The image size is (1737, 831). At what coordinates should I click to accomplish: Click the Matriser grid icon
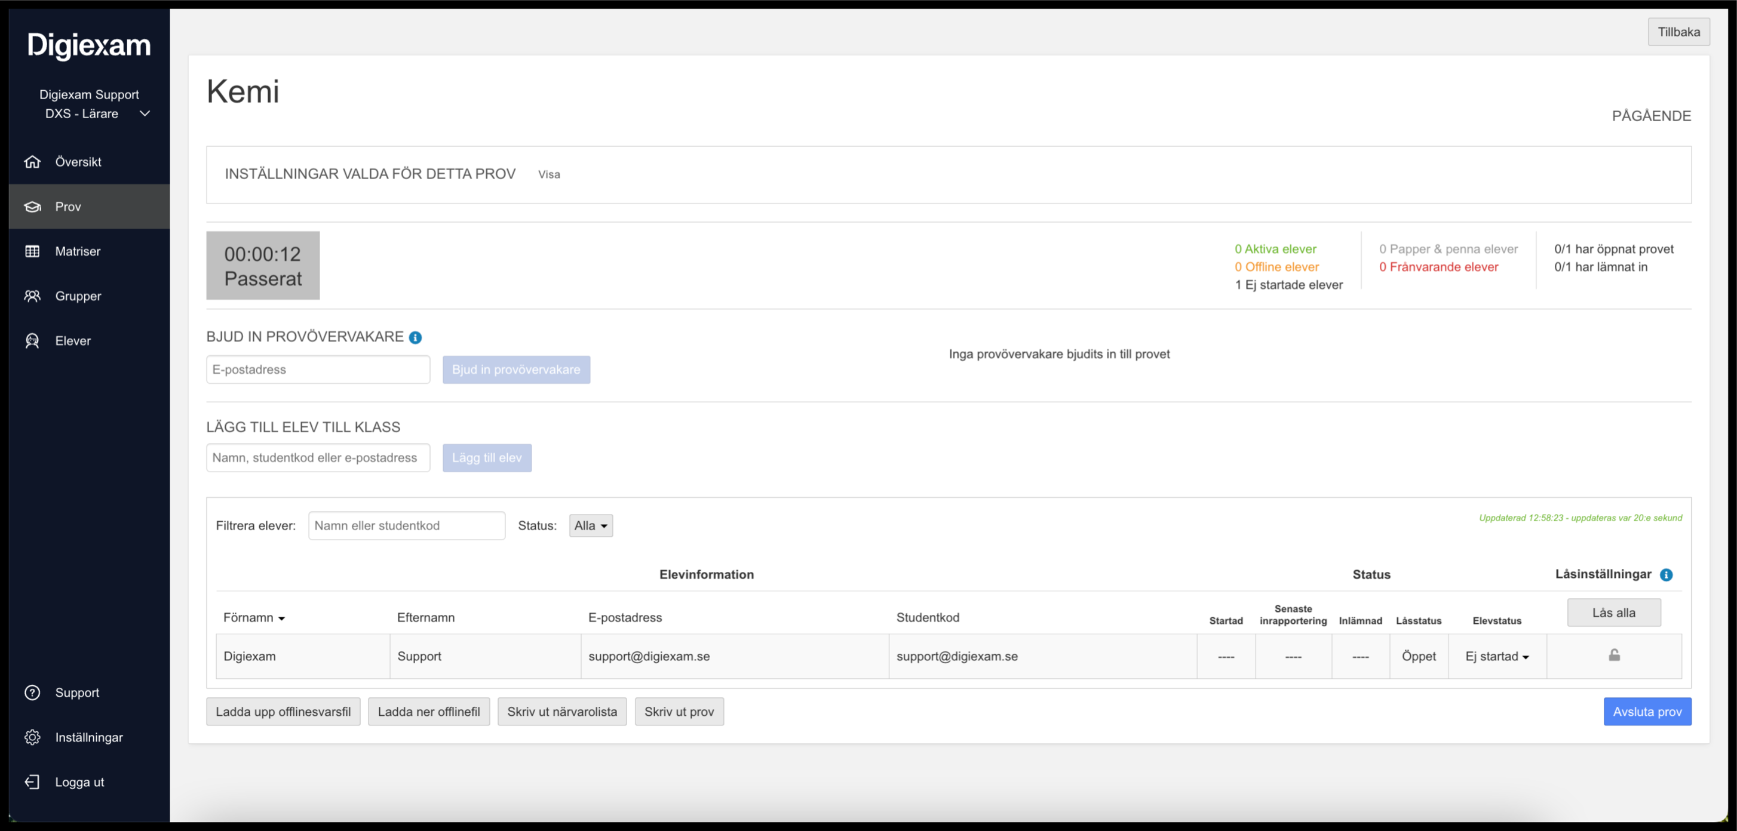(x=32, y=251)
